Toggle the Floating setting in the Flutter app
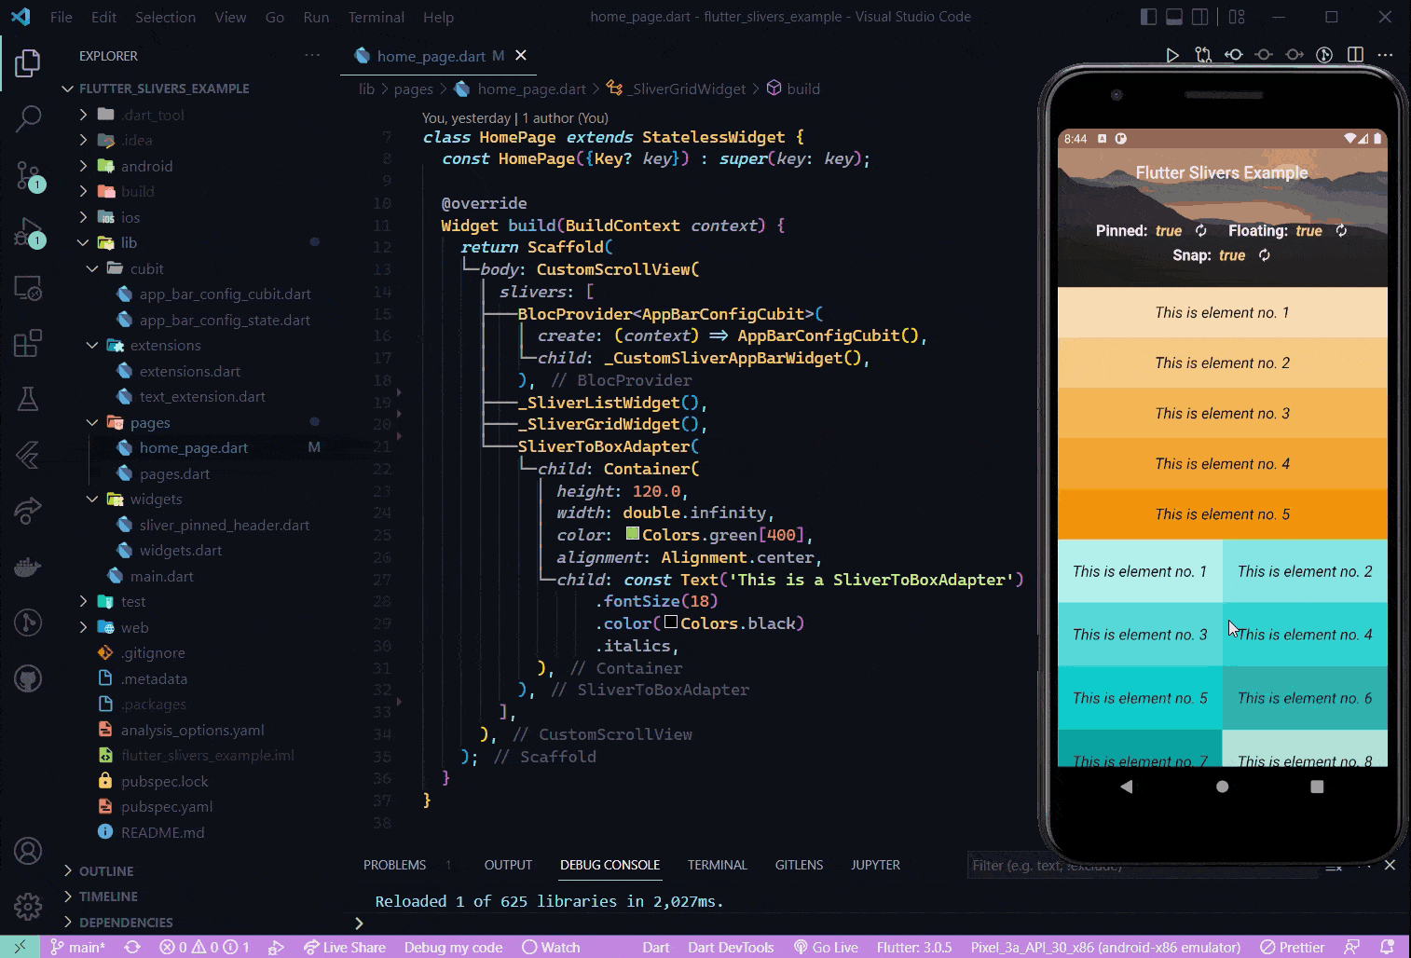 pos(1341,230)
